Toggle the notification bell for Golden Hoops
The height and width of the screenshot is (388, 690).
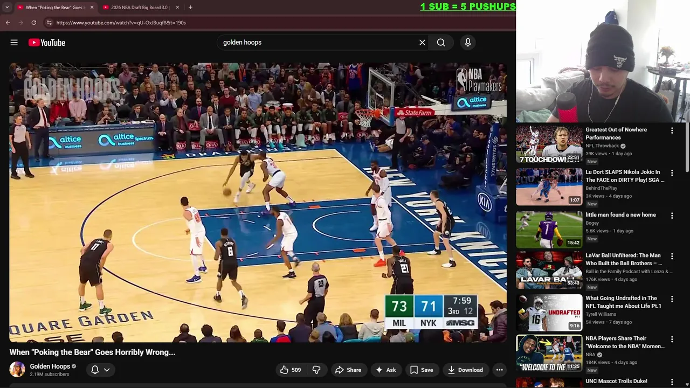[95, 370]
